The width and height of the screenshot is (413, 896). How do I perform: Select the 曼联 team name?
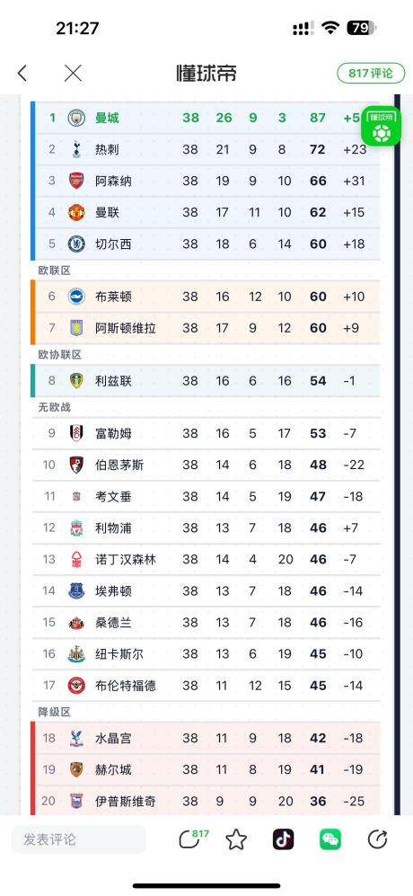click(x=108, y=213)
